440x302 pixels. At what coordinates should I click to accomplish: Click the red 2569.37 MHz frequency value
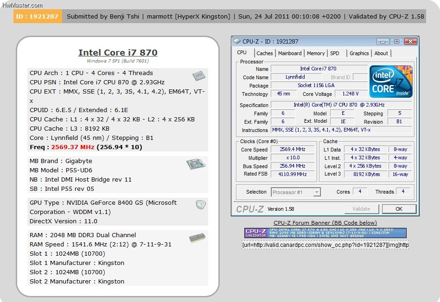click(x=72, y=147)
